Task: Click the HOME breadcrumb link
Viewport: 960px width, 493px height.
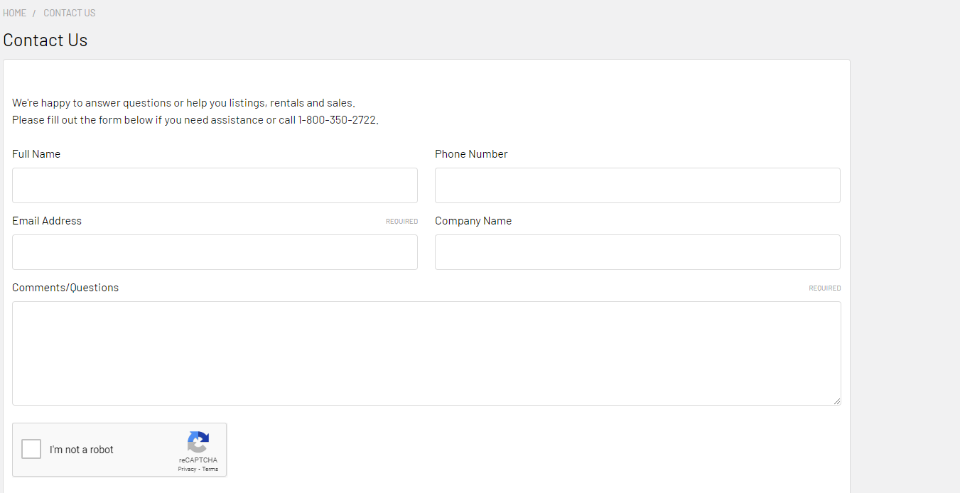Action: pyautogui.click(x=14, y=13)
